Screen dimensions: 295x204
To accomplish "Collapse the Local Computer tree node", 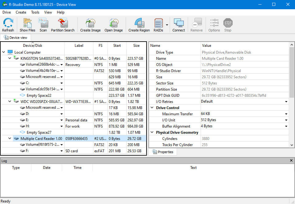I will [4, 52].
